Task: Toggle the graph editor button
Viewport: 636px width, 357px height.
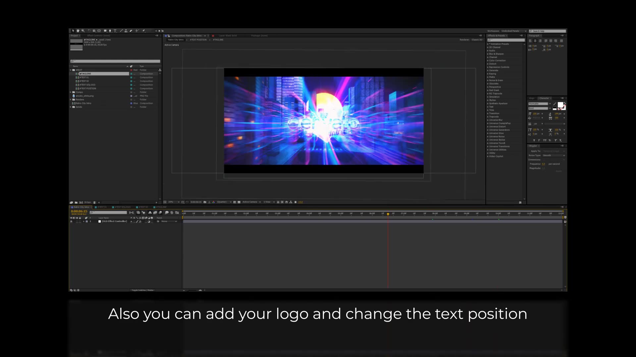Action: point(177,213)
